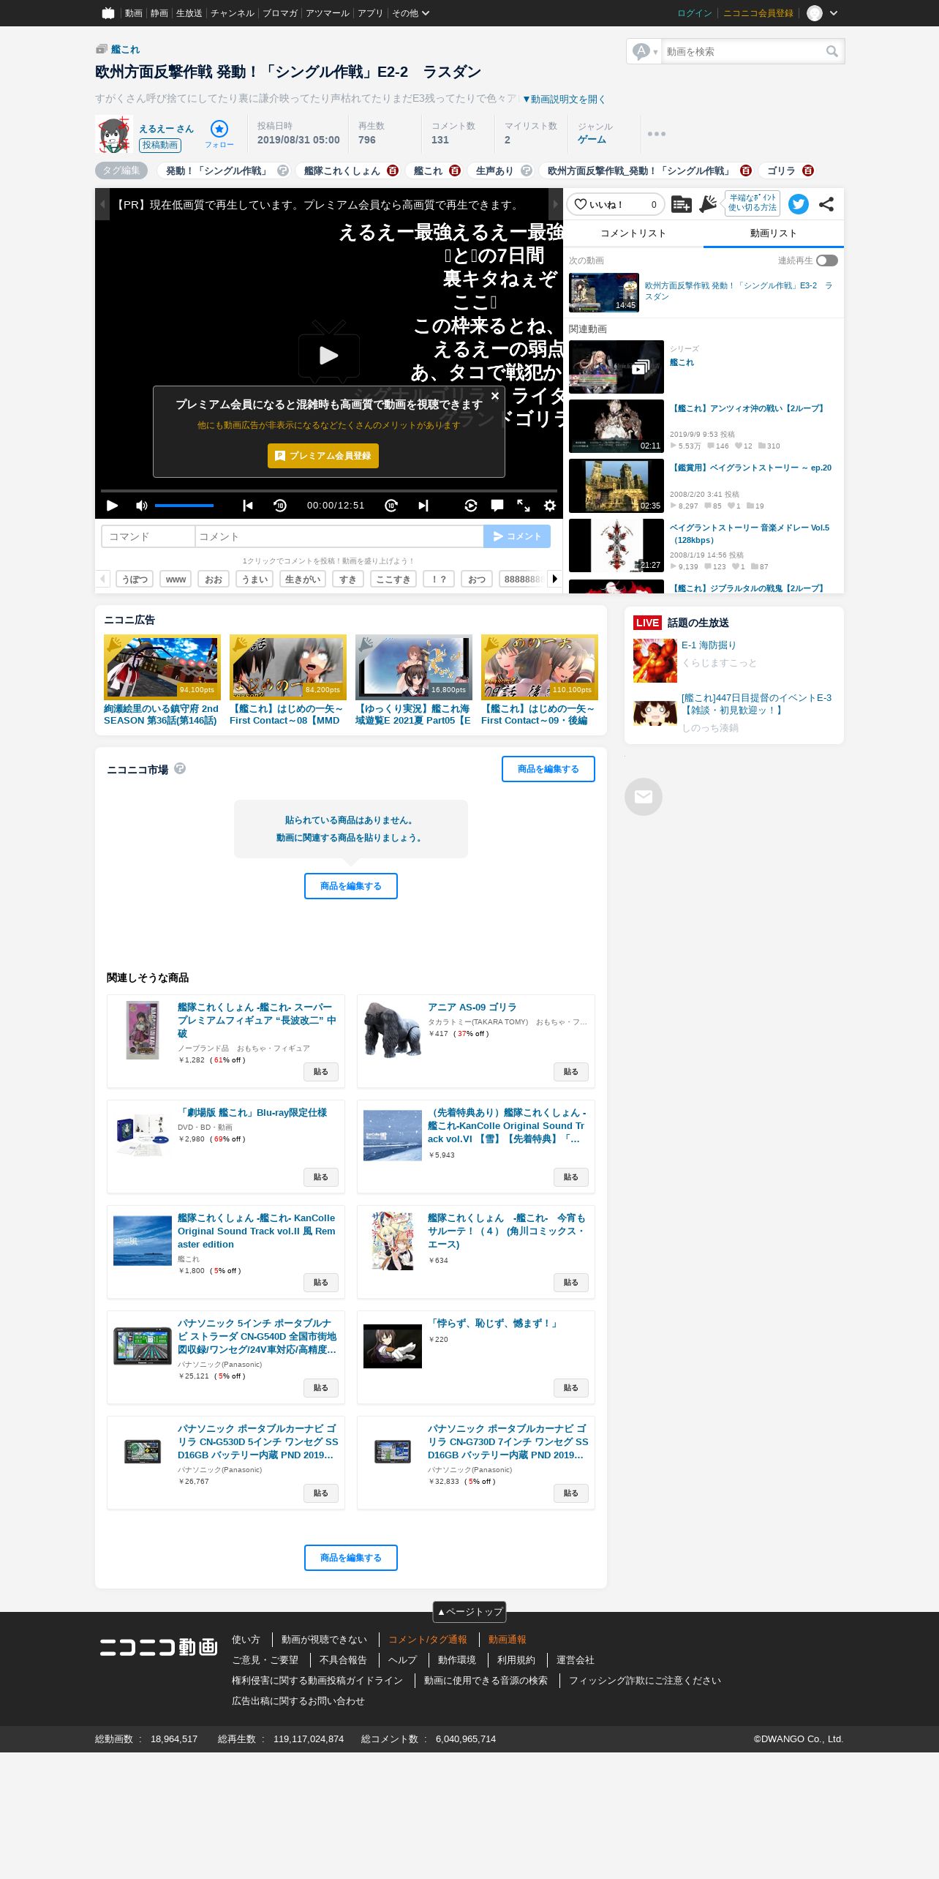
Task: Collapse PR banner left arrow
Action: [102, 204]
